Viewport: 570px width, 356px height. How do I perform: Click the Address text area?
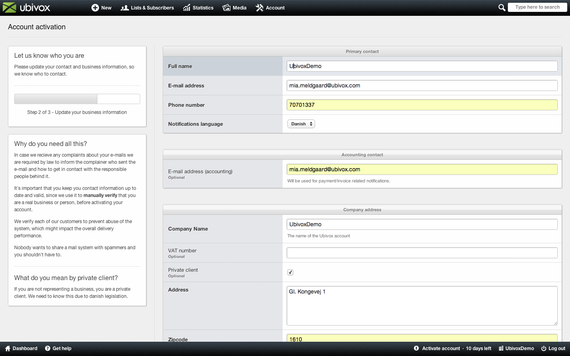click(x=422, y=306)
